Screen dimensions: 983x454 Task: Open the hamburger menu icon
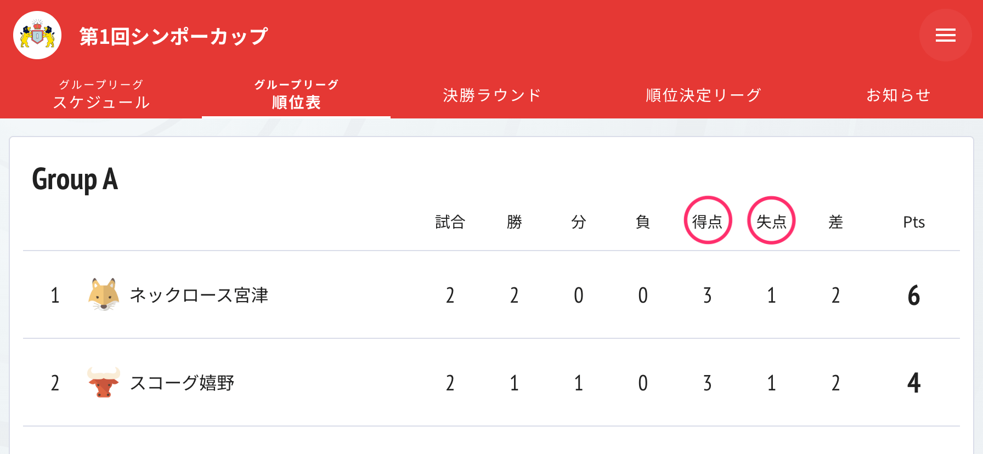coord(945,36)
